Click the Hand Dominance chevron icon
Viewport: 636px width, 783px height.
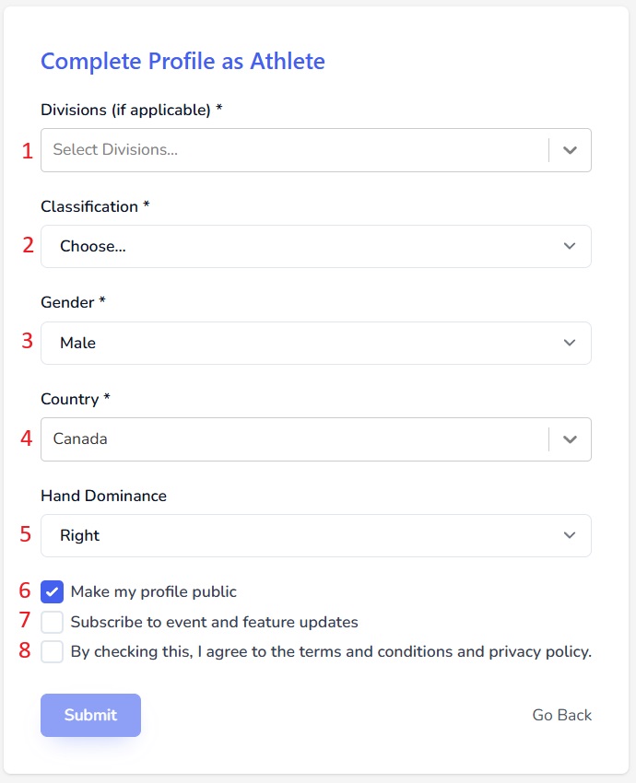[570, 535]
